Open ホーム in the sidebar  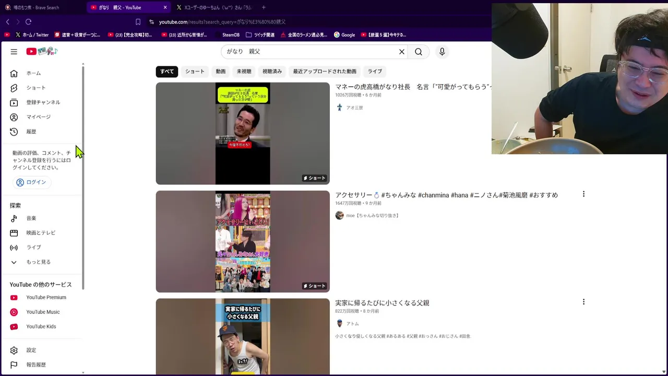(42, 73)
